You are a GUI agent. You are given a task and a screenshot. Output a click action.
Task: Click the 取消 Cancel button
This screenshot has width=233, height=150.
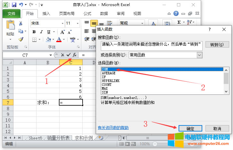[x=217, y=129]
